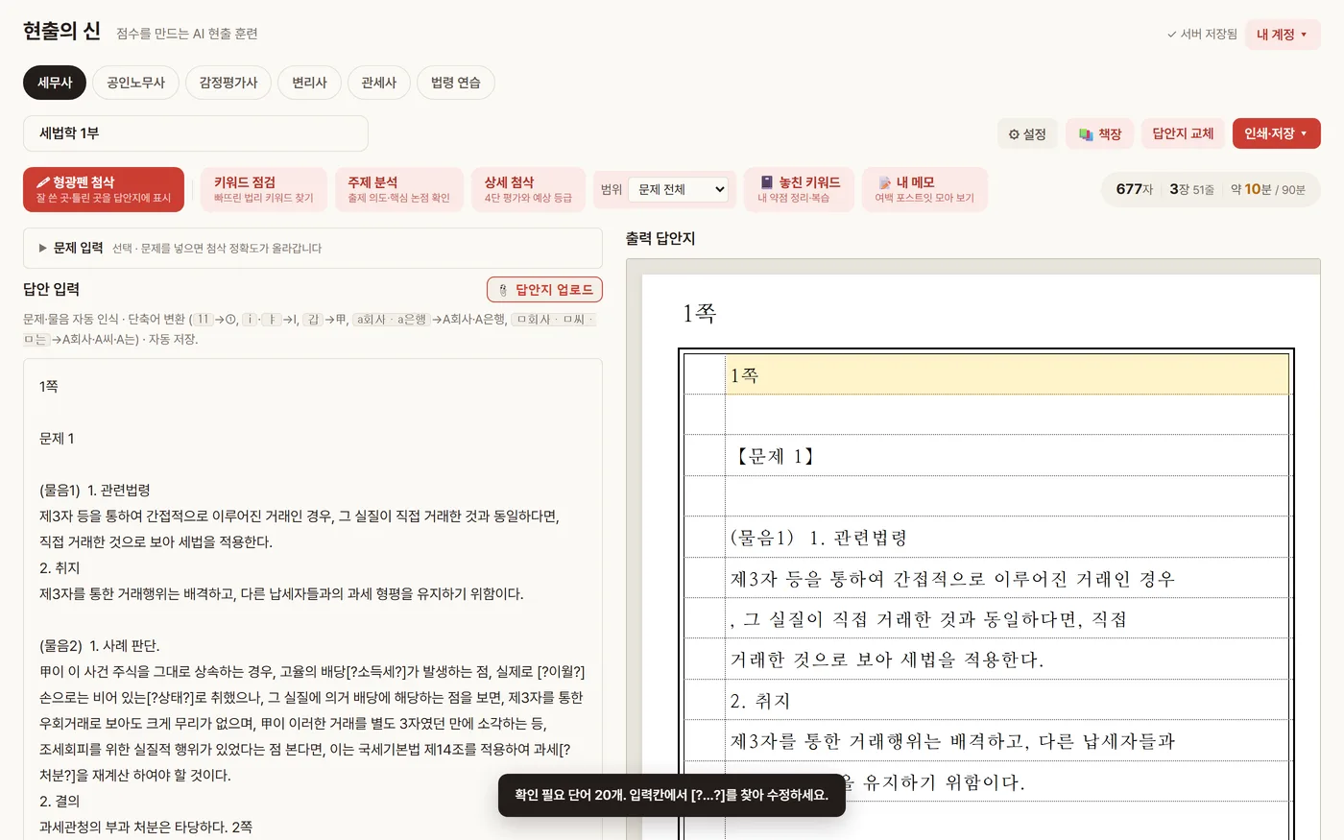Click the 【문제 1】 line in output sheet
The height and width of the screenshot is (840, 1344).
coord(776,456)
